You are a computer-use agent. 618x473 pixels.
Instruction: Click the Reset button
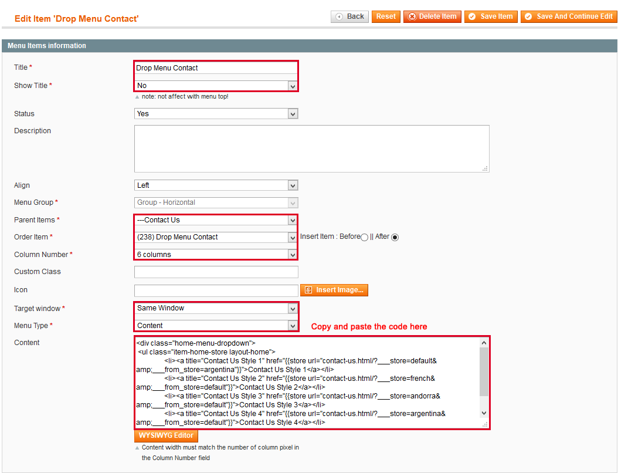[386, 16]
